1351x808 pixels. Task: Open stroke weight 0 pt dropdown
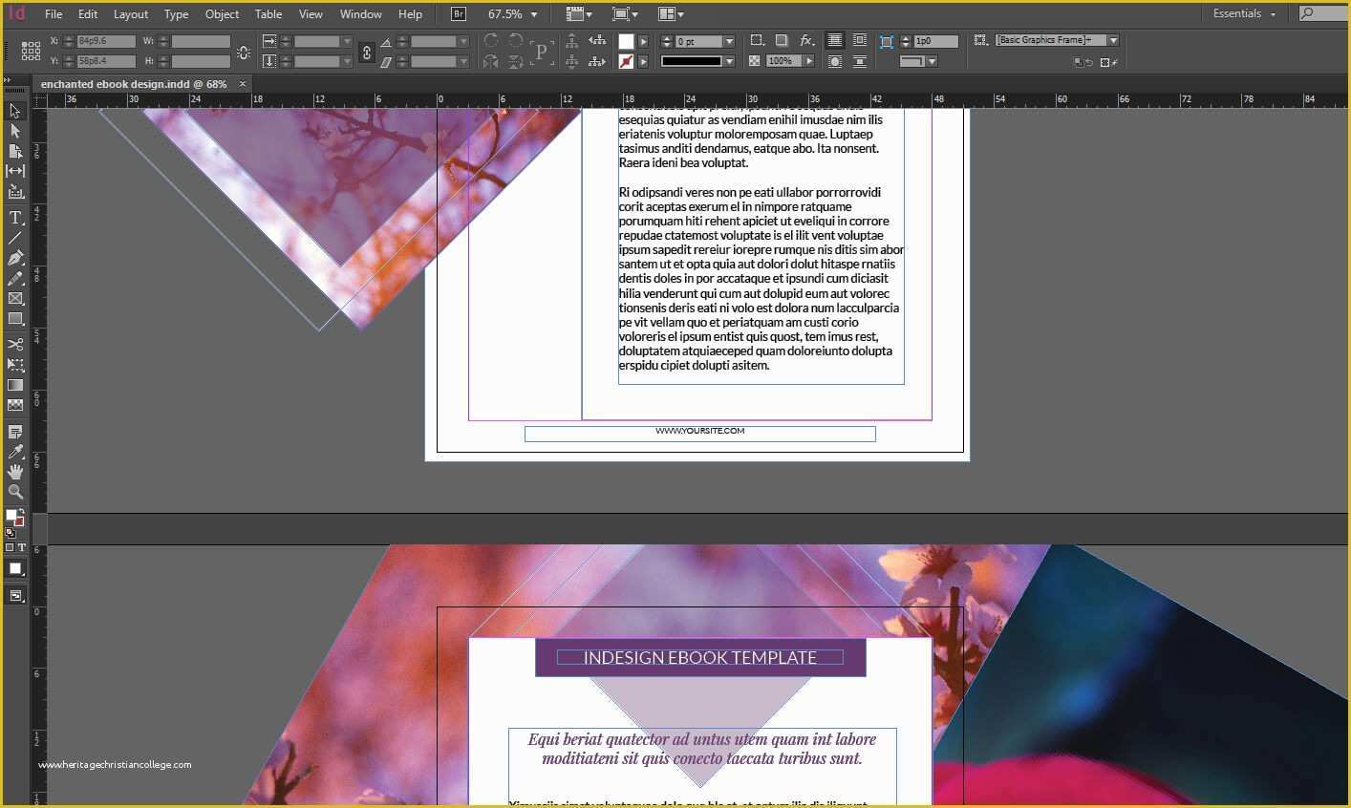pos(729,41)
